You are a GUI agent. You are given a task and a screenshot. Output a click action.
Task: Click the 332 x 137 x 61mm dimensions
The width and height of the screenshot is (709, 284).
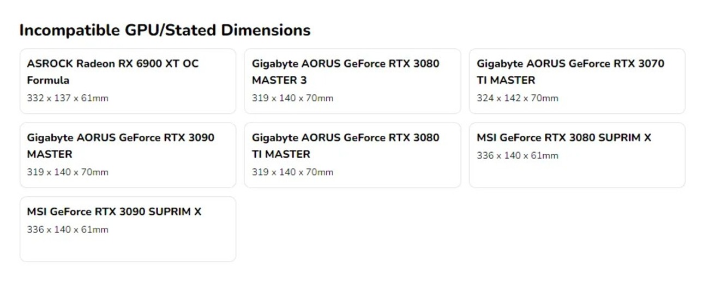[x=68, y=99]
